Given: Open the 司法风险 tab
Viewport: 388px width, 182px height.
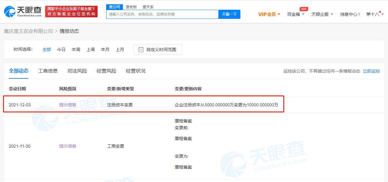Looking at the screenshot, I should pos(77,71).
